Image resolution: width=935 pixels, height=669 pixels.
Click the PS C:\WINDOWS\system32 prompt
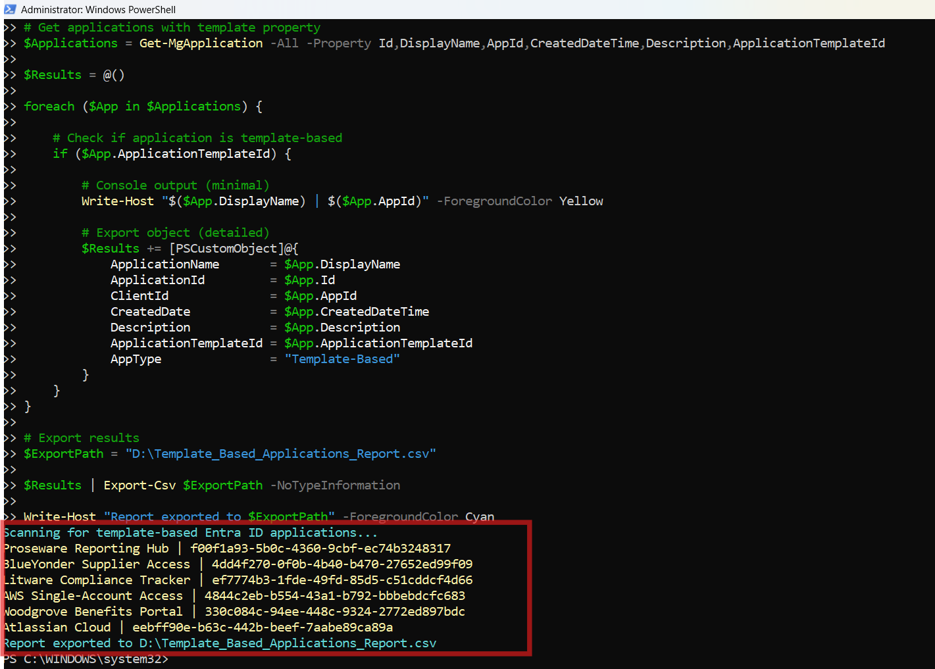(x=86, y=659)
